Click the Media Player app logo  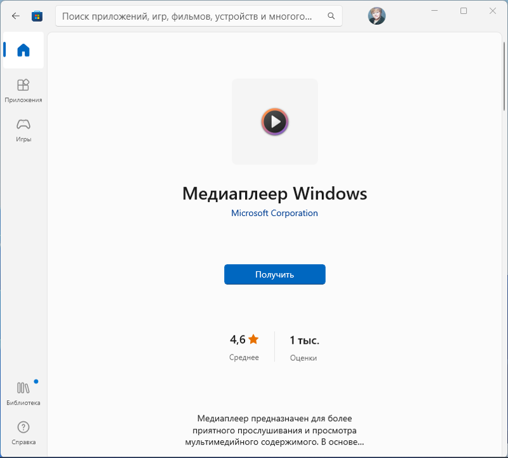(275, 121)
